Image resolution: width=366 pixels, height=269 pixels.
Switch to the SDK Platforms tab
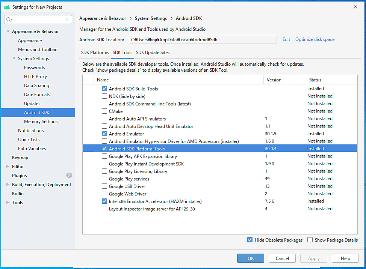95,53
